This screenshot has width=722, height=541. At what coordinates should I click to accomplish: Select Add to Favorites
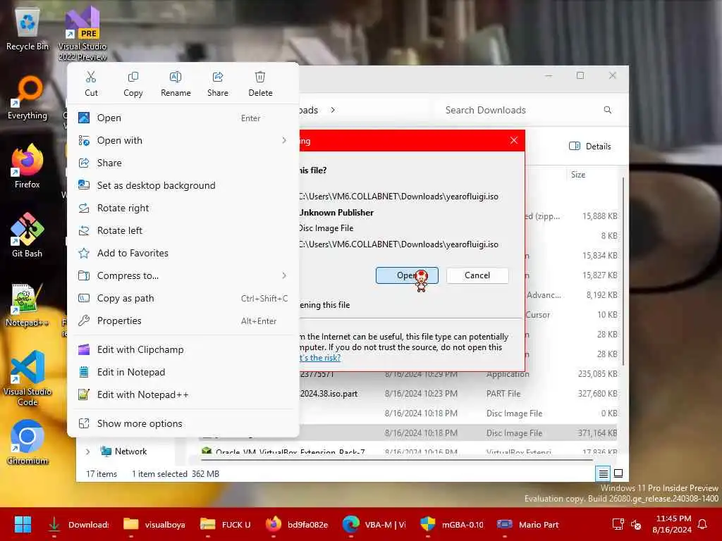click(x=183, y=253)
